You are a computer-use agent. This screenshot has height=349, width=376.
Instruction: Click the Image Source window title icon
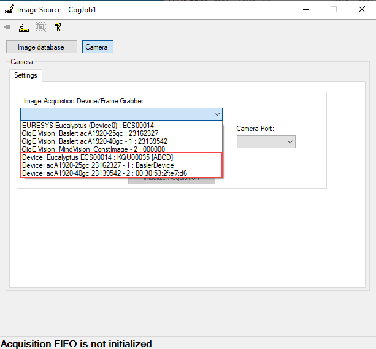[9, 9]
